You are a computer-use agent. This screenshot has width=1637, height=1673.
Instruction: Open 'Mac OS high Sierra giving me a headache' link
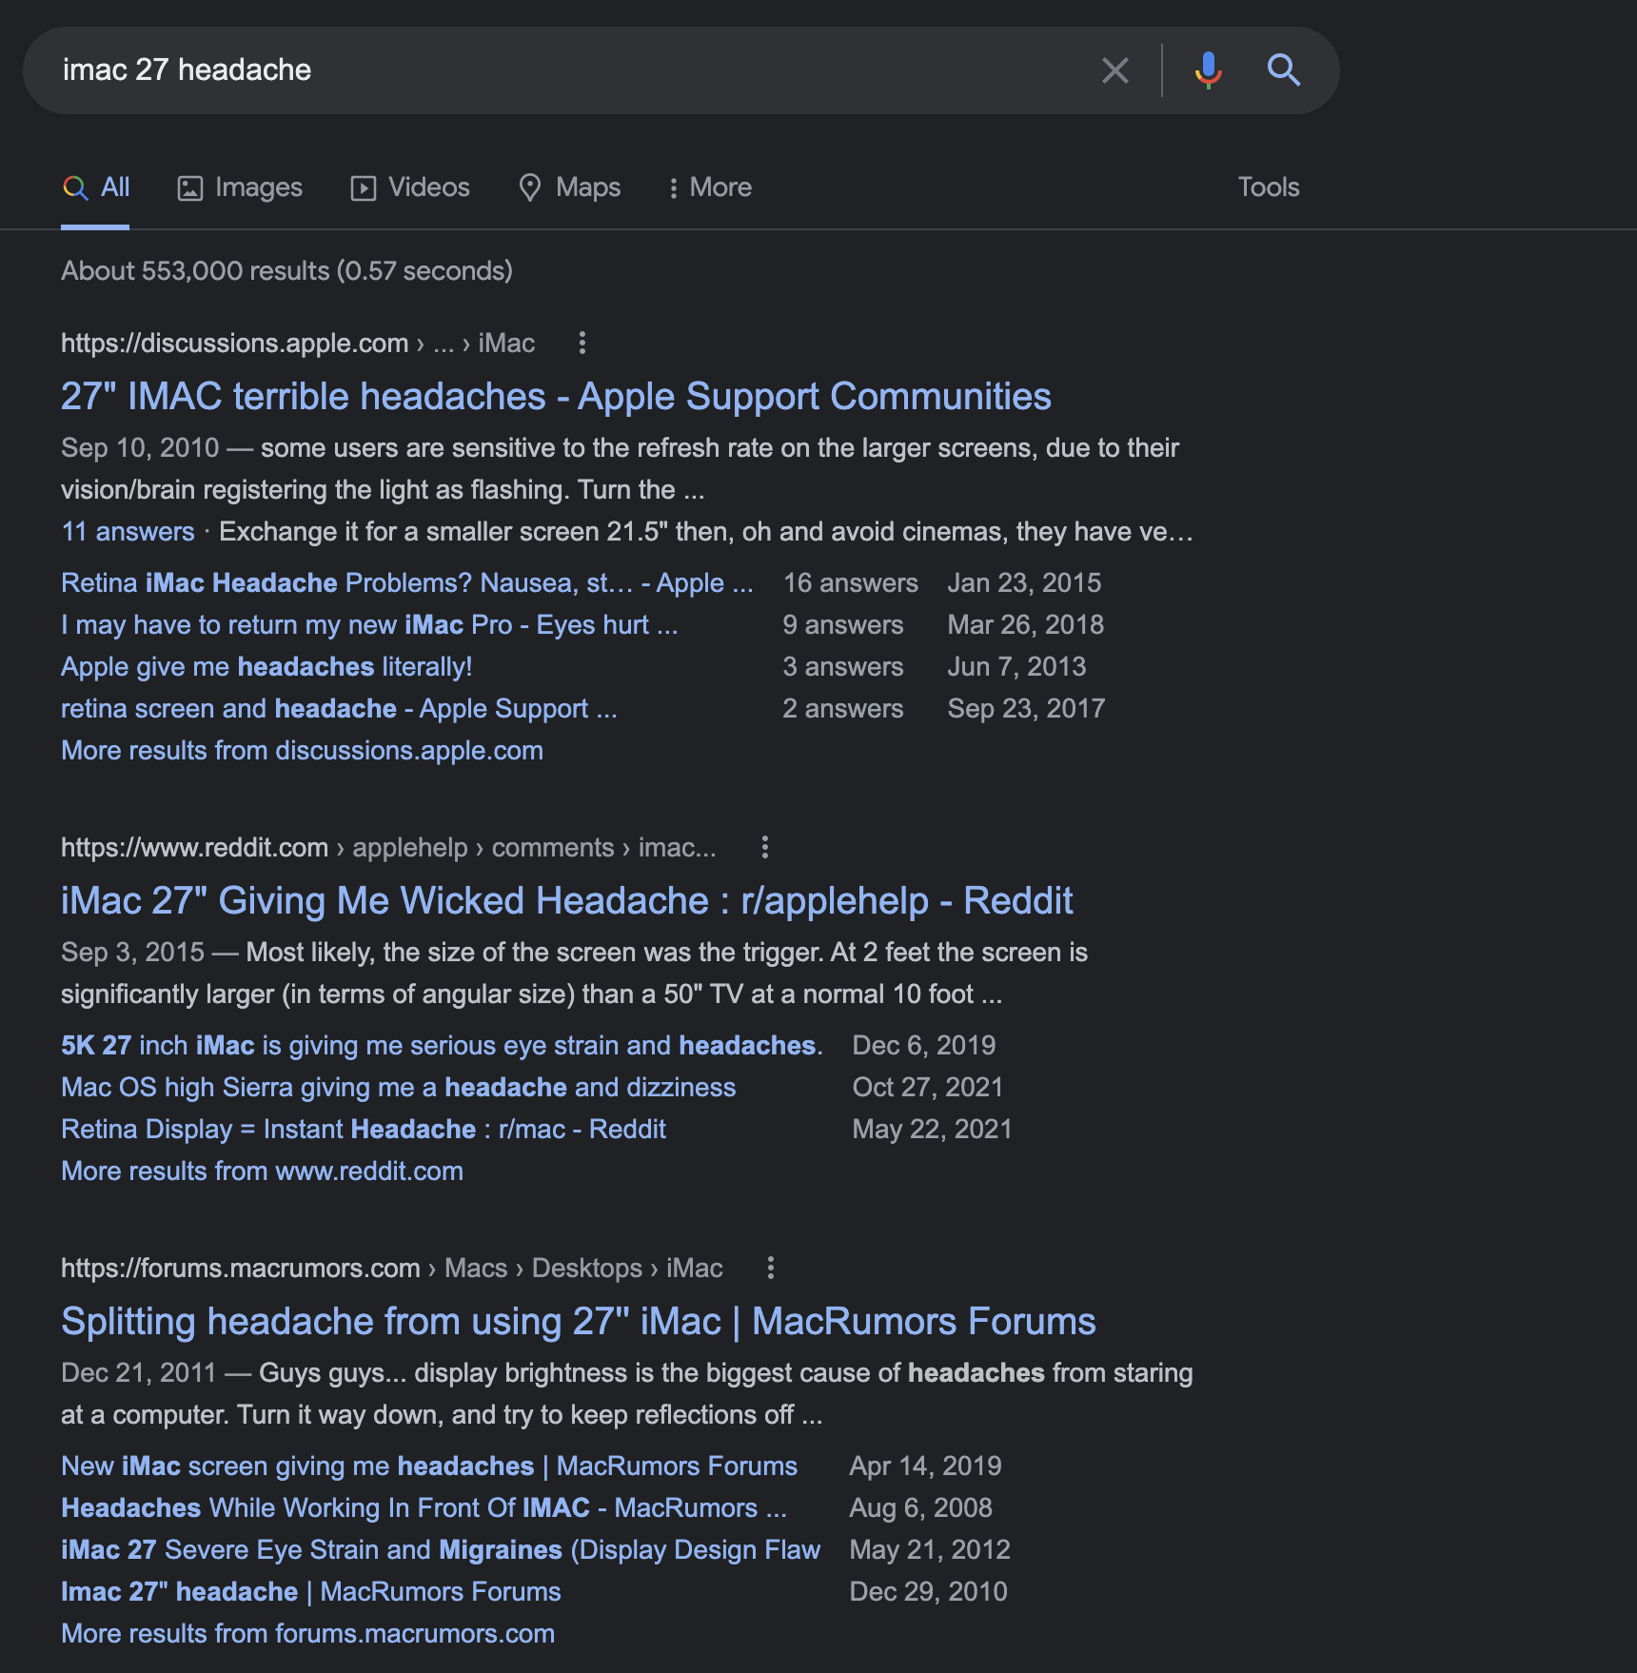398,1088
